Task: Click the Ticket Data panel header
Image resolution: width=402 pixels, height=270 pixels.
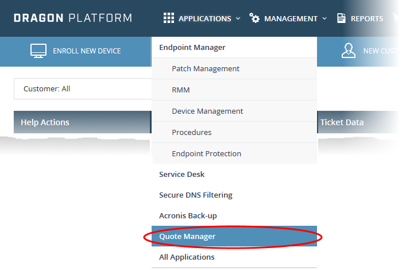Action: click(358, 122)
